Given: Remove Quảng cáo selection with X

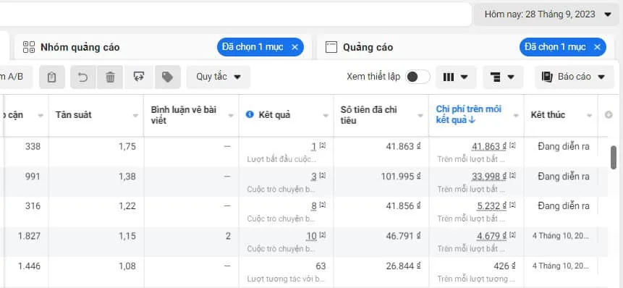Looking at the screenshot, I should (597, 47).
